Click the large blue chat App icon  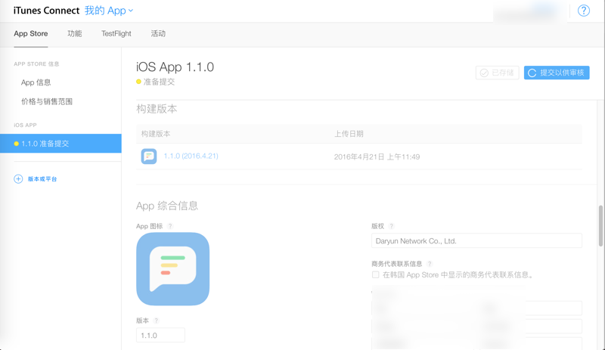pyautogui.click(x=173, y=269)
